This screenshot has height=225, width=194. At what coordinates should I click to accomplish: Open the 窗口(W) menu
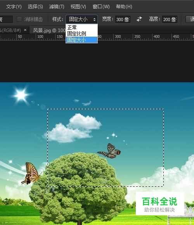pos(101,7)
